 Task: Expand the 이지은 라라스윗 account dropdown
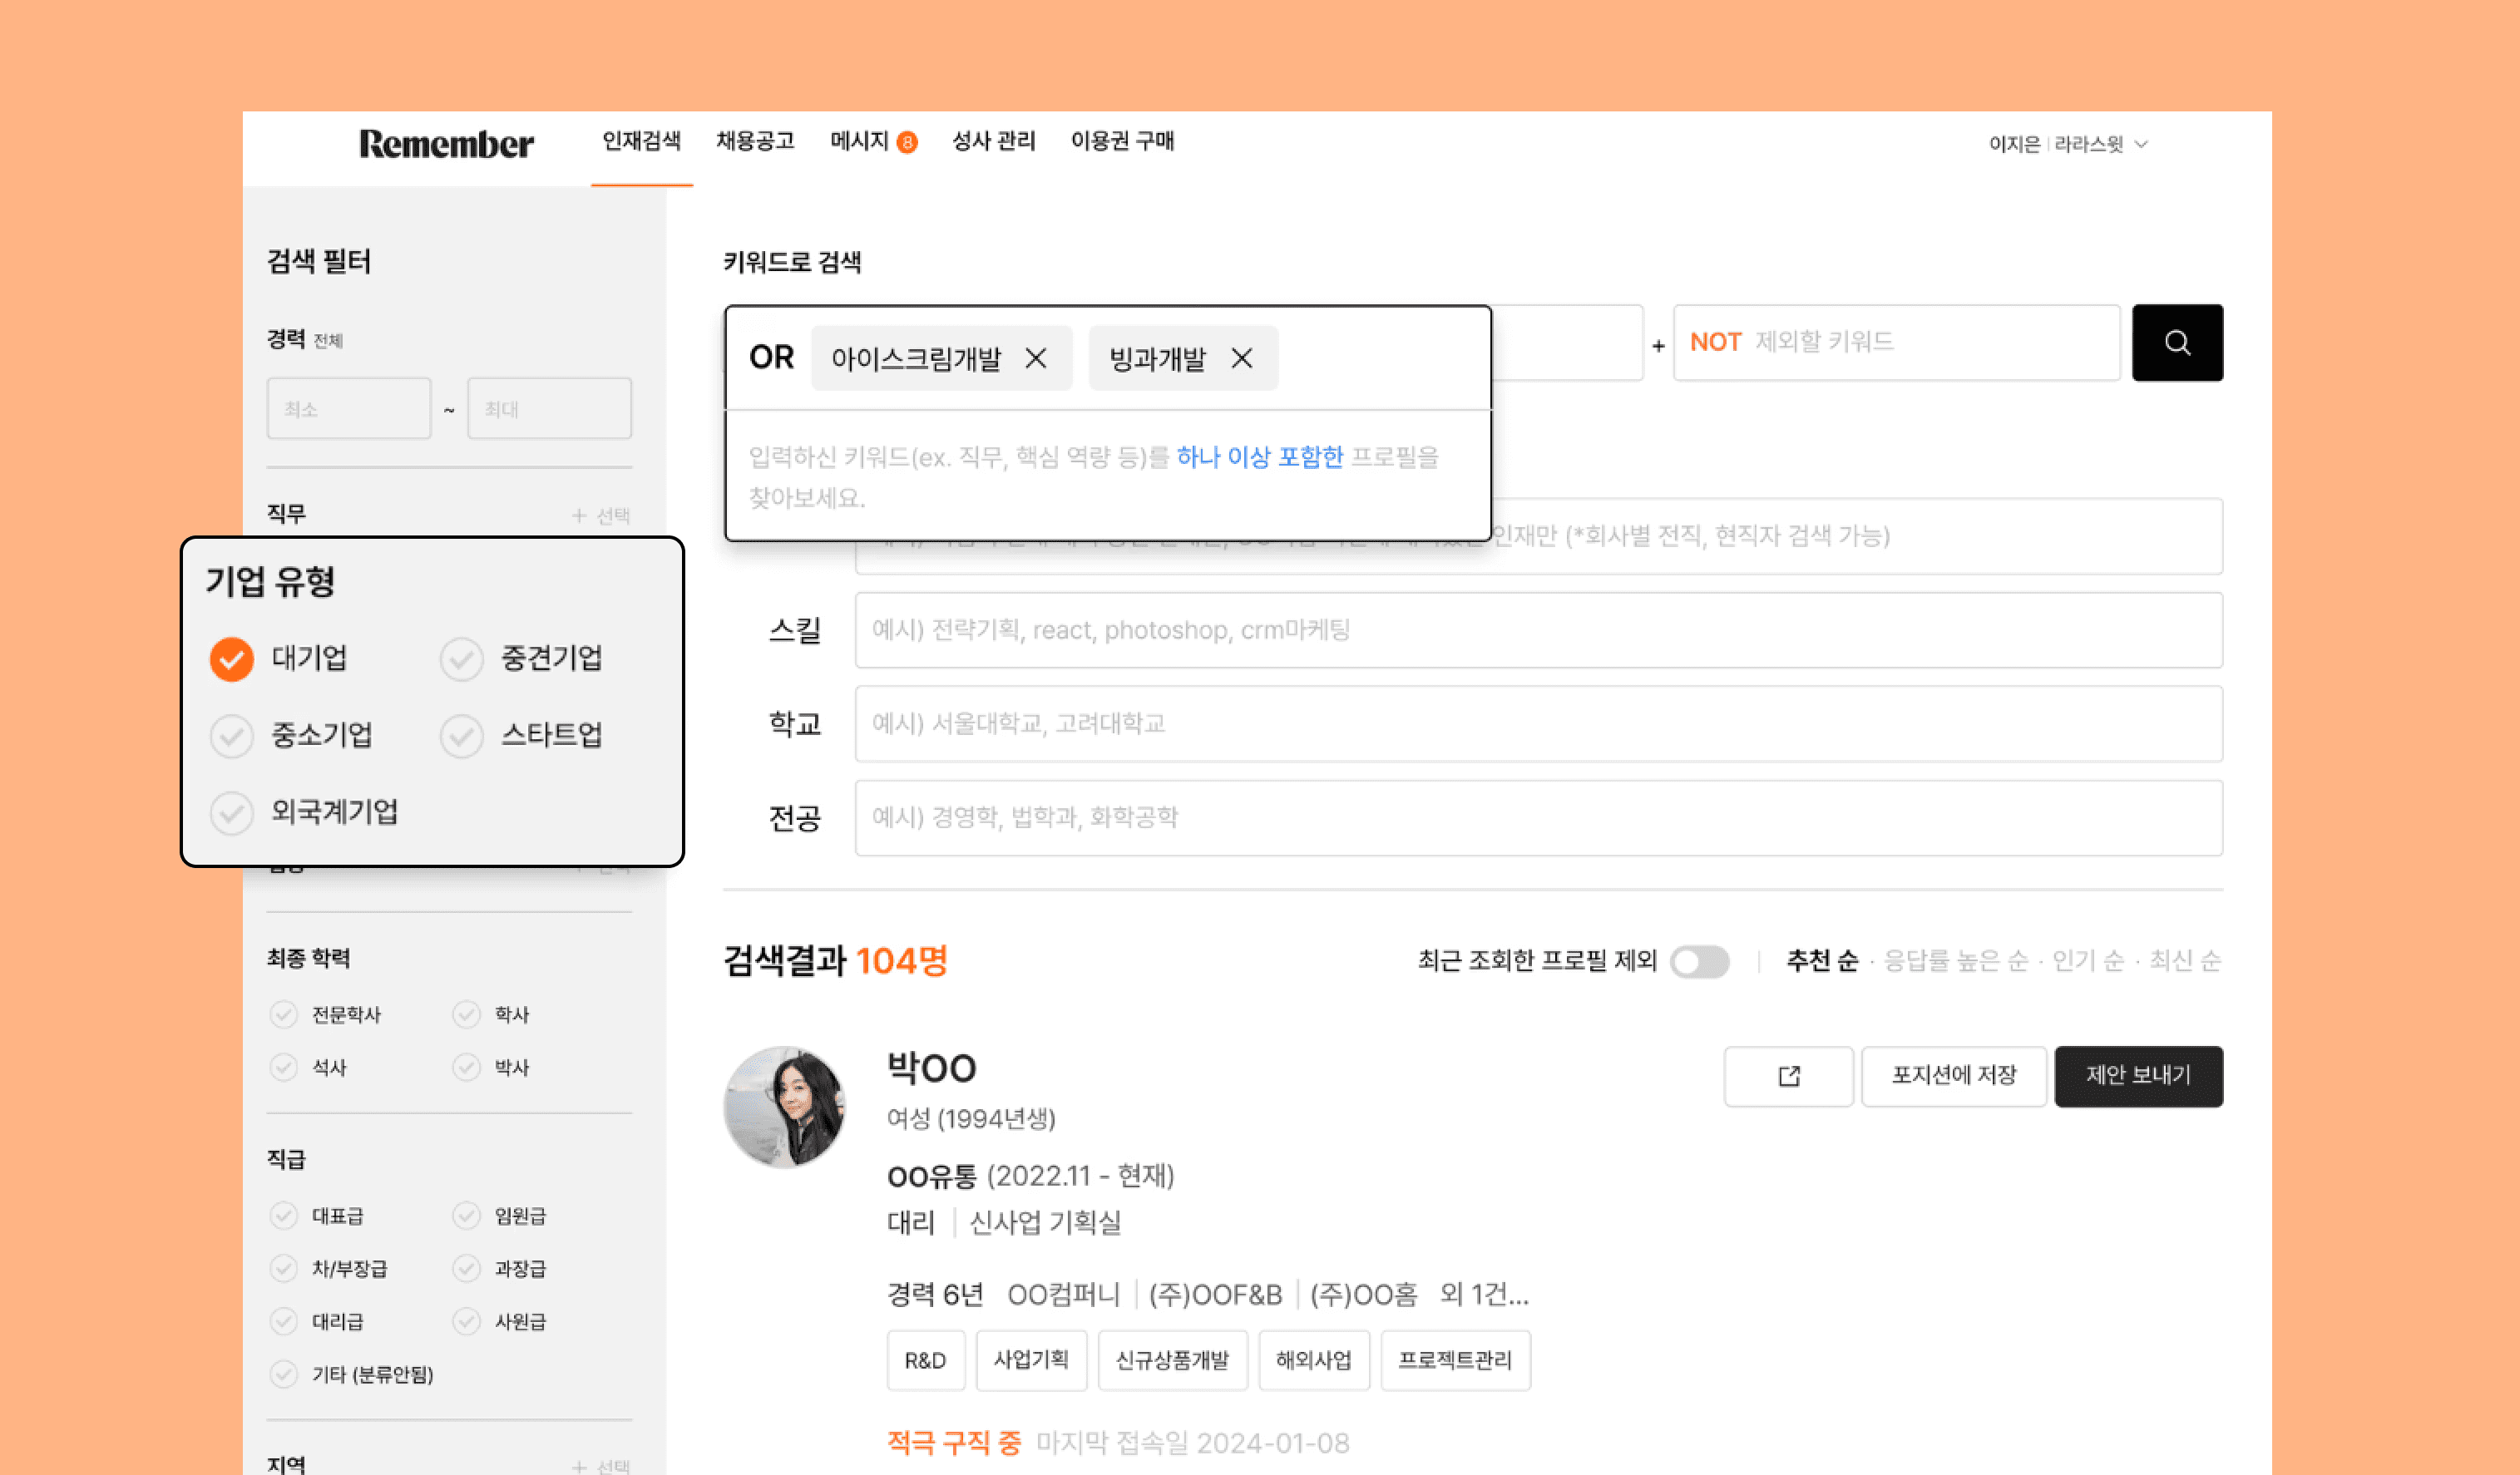[2068, 144]
